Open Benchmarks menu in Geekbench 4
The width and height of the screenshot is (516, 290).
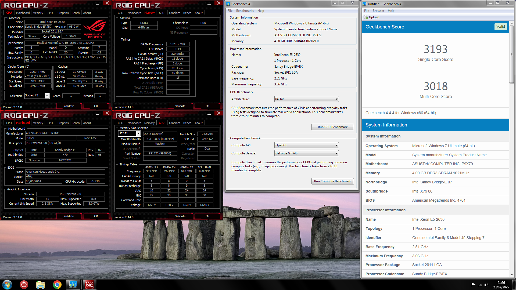245,11
